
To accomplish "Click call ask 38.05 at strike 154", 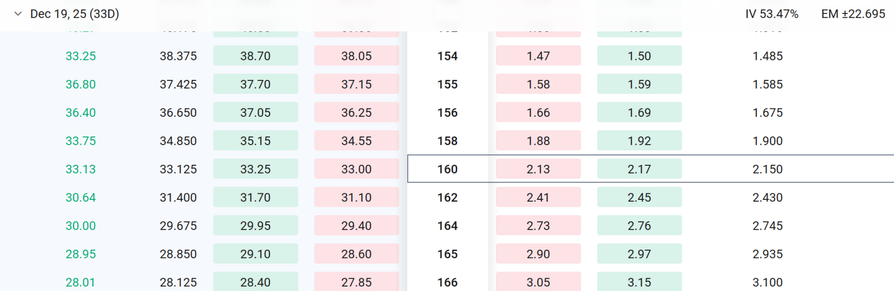I will 356,56.
